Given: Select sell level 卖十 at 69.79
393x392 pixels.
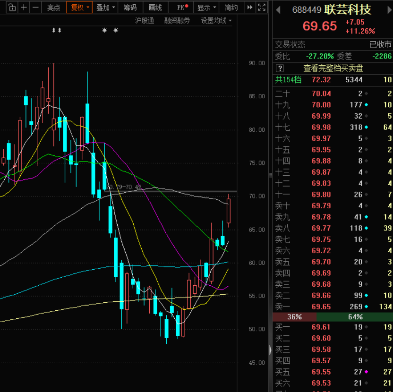Looking at the screenshot, I should (333, 206).
